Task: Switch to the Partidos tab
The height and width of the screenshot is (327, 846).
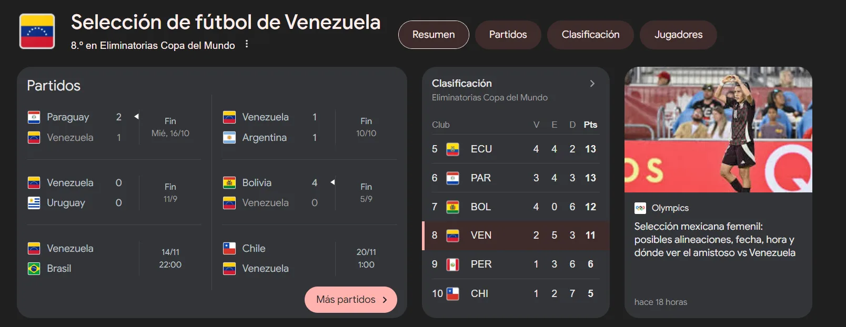Action: coord(508,35)
